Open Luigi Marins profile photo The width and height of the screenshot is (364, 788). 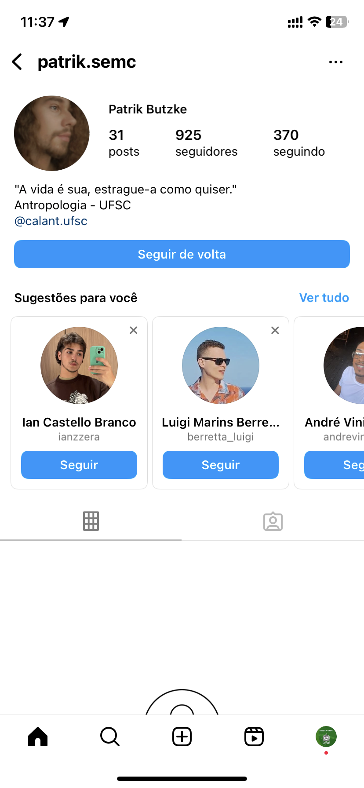[221, 365]
